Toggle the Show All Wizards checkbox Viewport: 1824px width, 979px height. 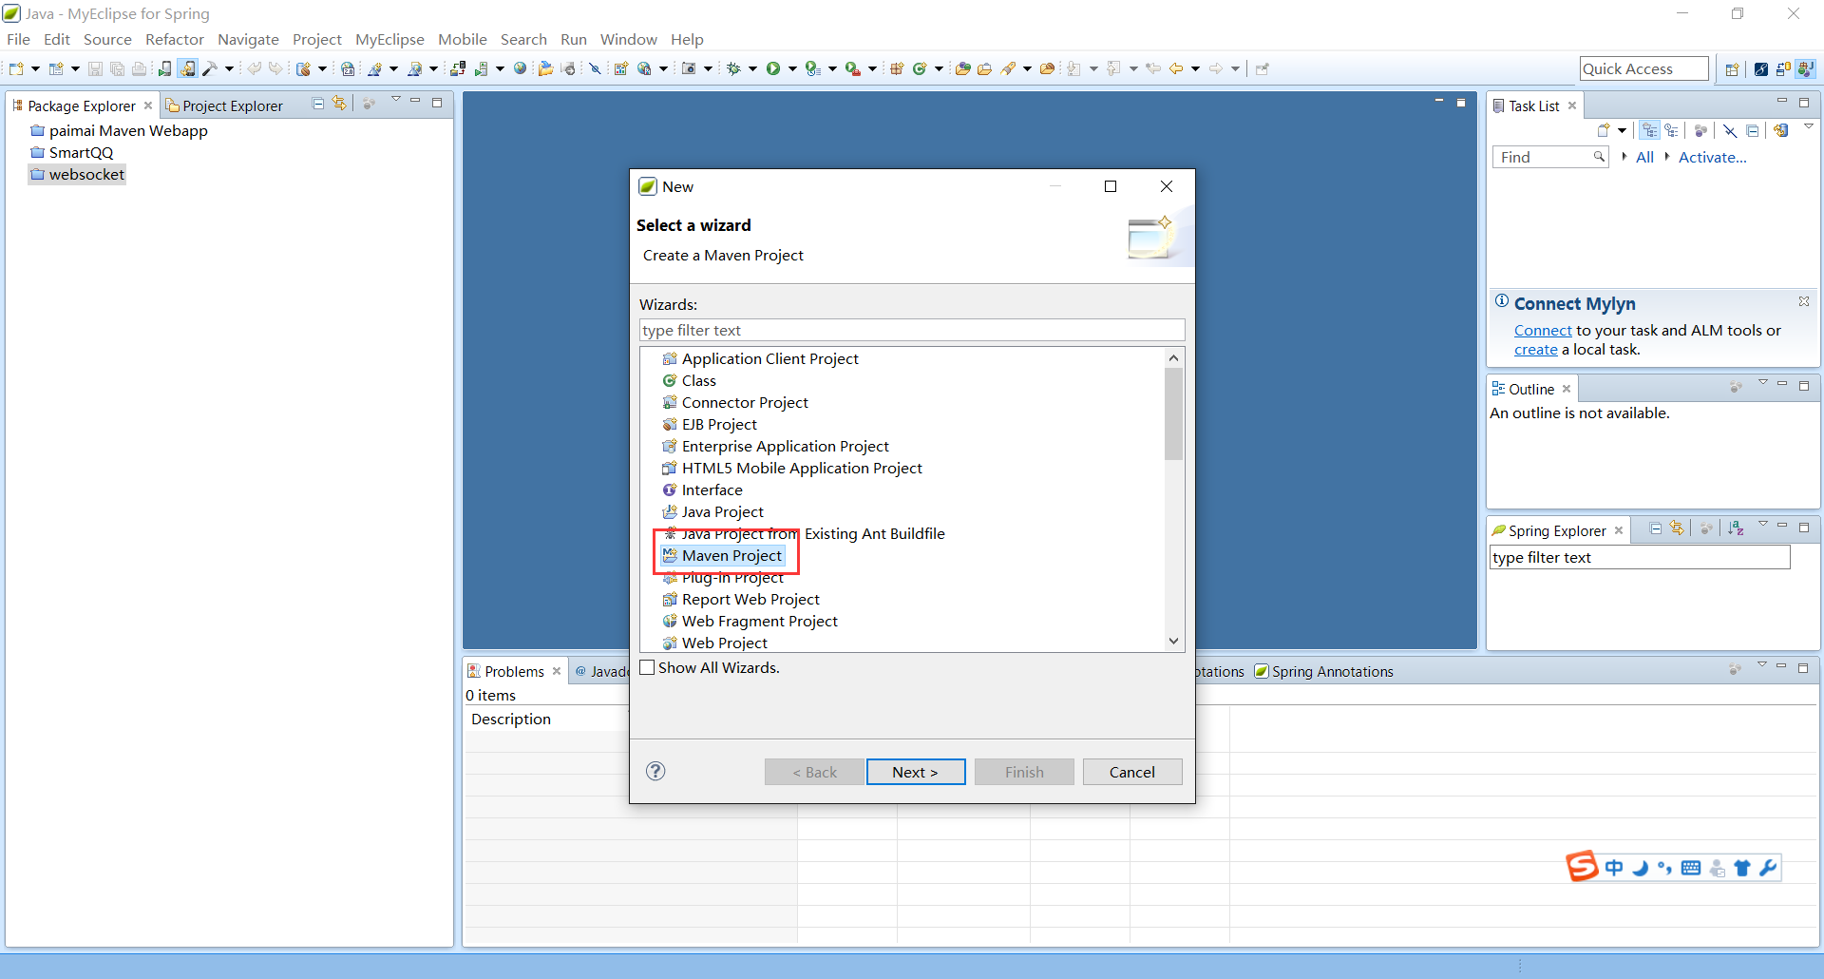[x=648, y=667]
